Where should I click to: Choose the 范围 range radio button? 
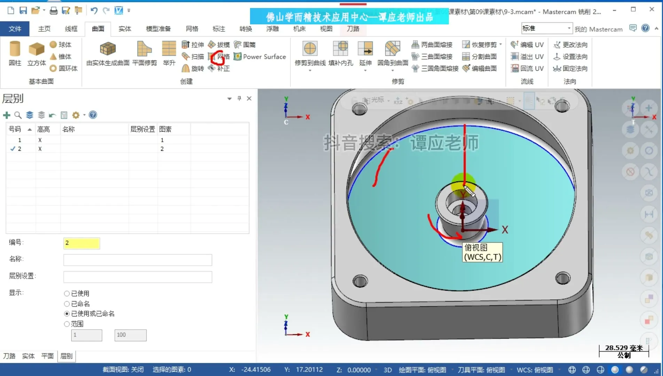tap(67, 324)
